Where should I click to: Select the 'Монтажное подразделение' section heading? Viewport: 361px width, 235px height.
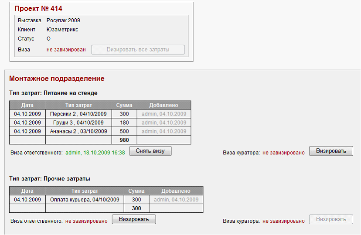(57, 79)
